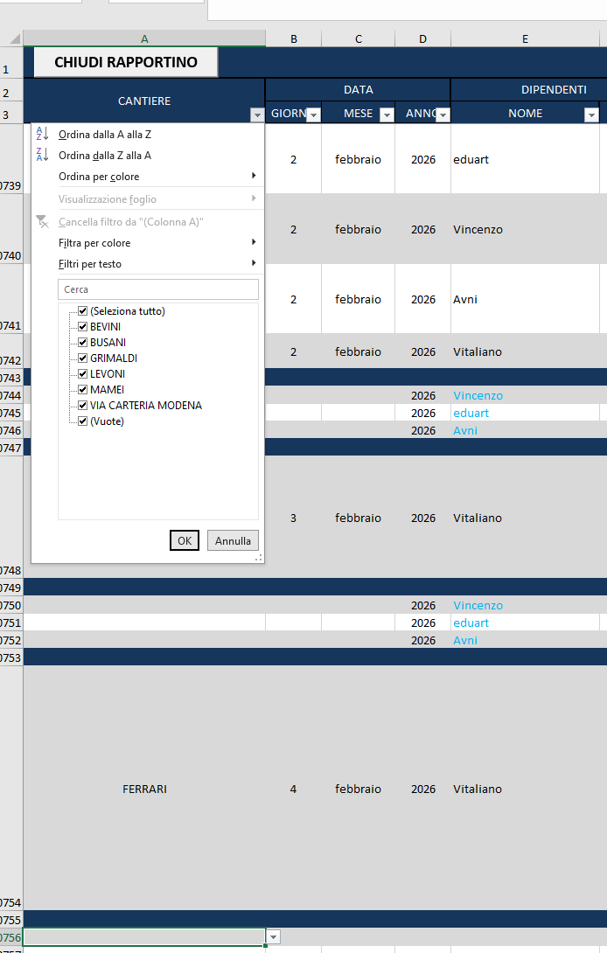Open the GIORNO column filter dropdown
This screenshot has width=607, height=953.
coord(313,115)
